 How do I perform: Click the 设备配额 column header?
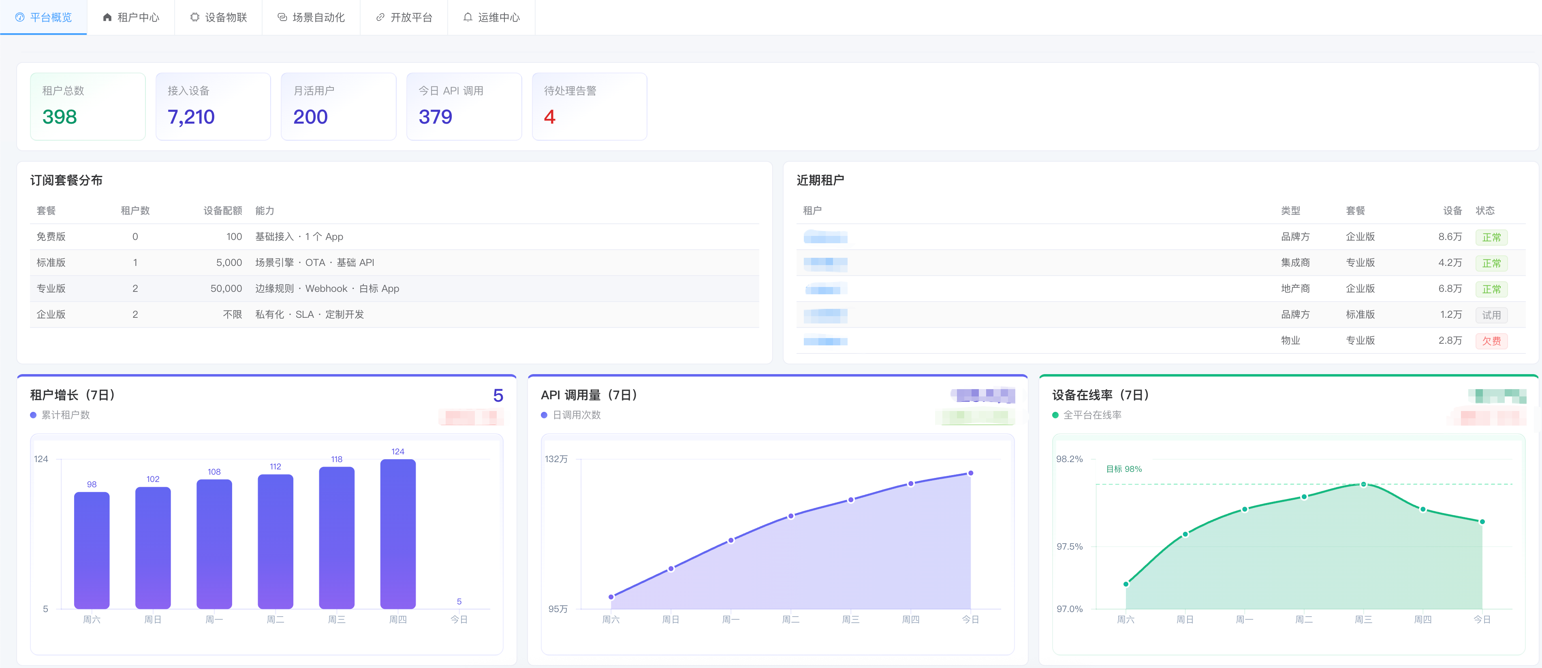click(x=223, y=211)
